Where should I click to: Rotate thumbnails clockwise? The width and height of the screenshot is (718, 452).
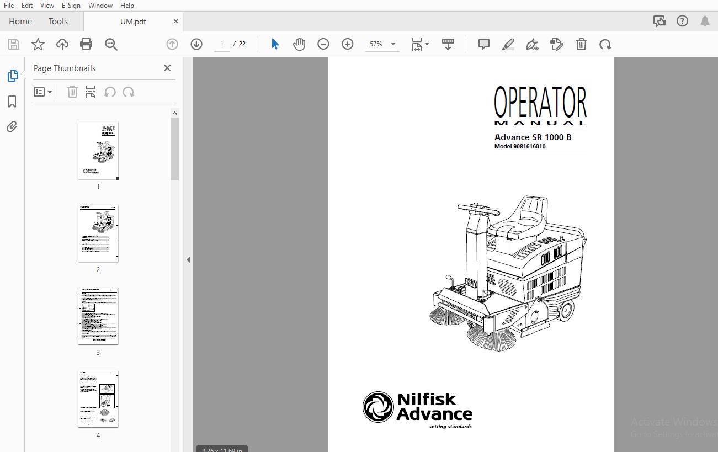(129, 92)
